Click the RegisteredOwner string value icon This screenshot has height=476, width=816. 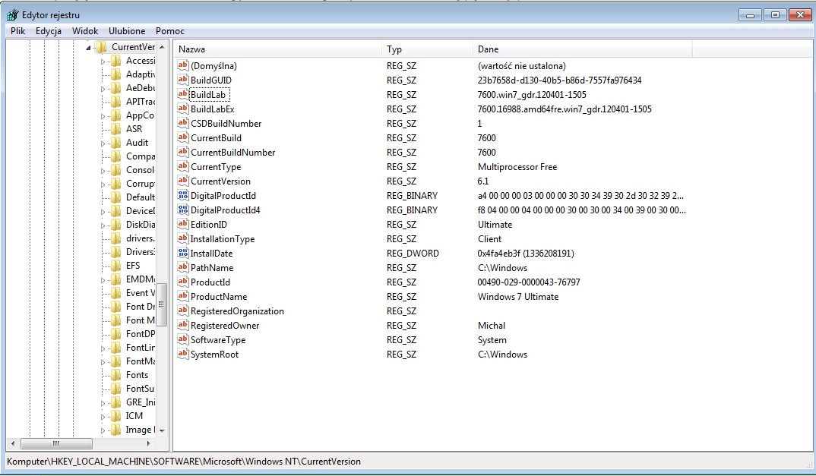182,325
